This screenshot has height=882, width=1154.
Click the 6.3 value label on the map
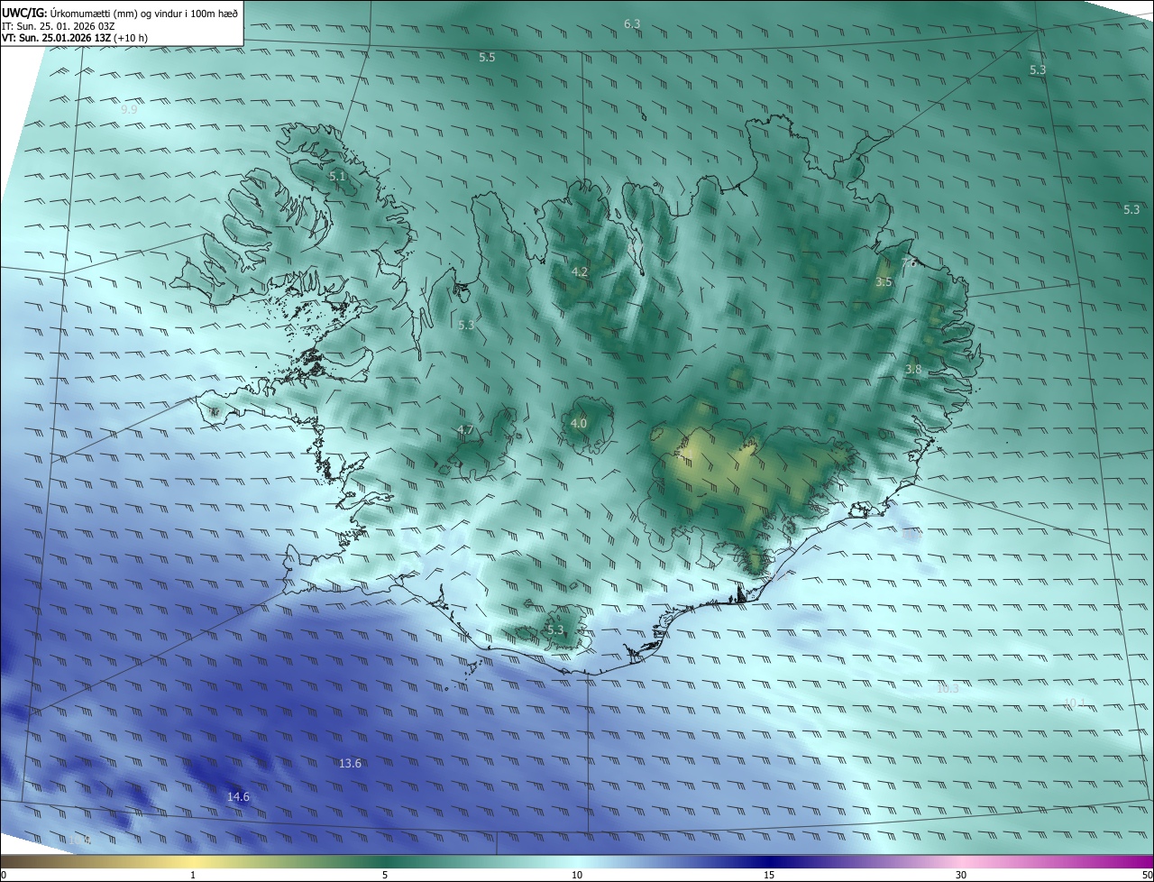point(632,23)
